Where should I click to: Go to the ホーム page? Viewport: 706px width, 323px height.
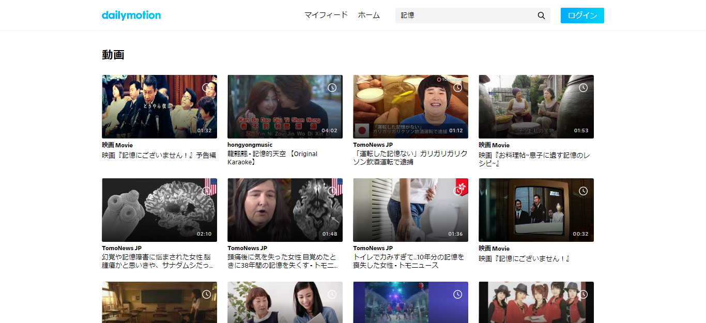point(369,16)
